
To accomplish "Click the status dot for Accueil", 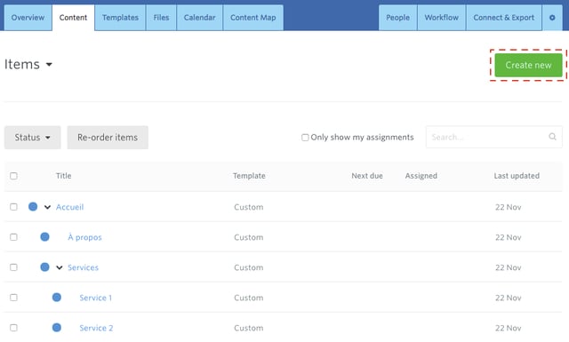I will point(33,207).
